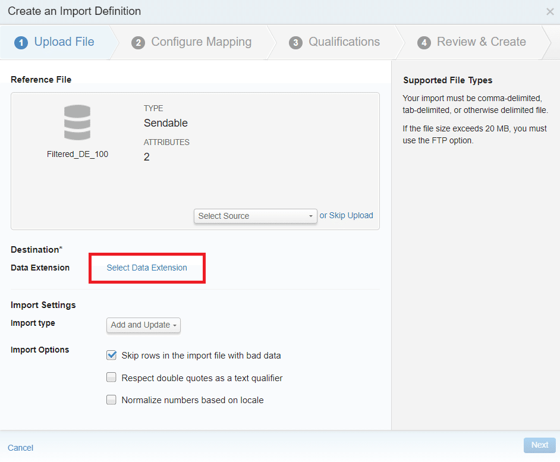Click the Import Settings heading
The height and width of the screenshot is (462, 560).
point(43,305)
